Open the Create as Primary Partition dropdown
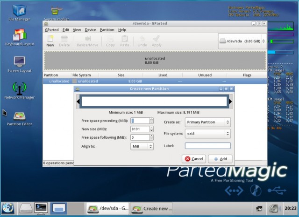This screenshot has width=299, height=217. point(207,122)
